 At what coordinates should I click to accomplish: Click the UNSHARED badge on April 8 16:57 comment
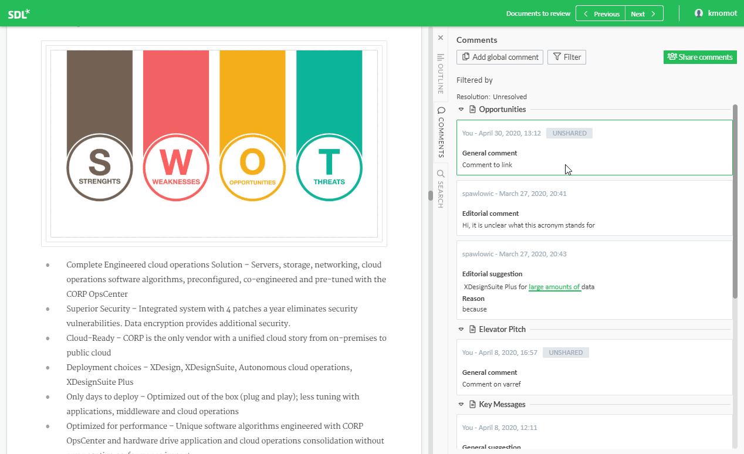coord(566,353)
